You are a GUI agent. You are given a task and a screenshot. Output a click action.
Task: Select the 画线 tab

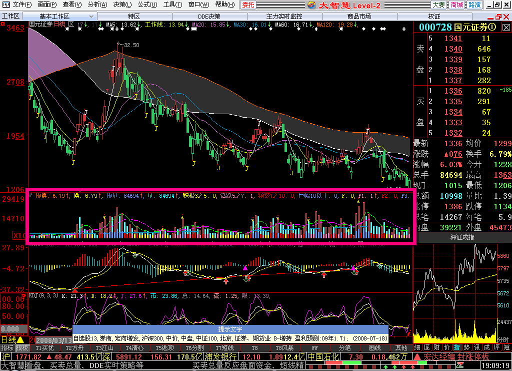pyautogui.click(x=374, y=348)
